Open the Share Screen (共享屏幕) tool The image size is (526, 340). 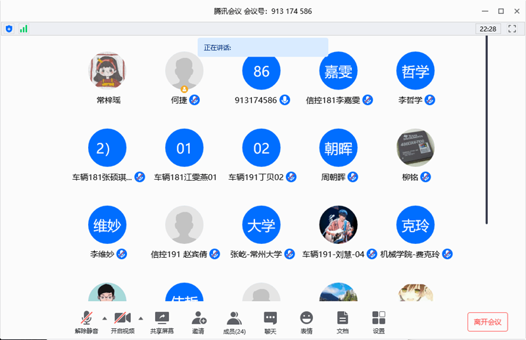tap(160, 322)
